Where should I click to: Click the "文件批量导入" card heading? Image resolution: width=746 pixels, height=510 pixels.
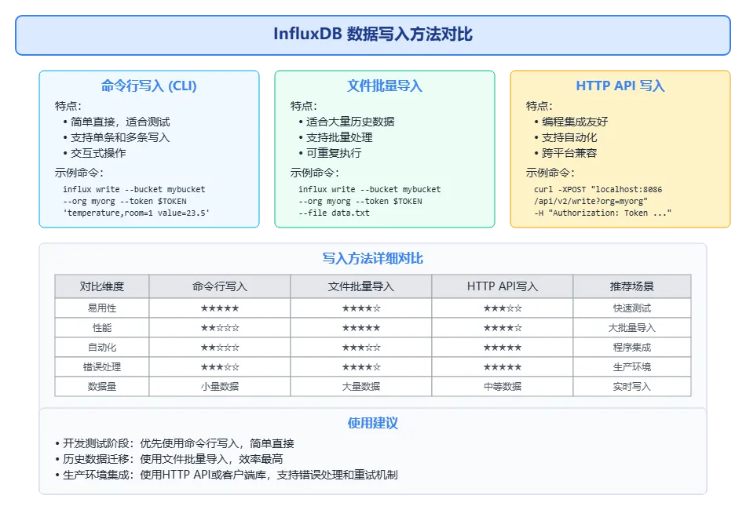click(384, 86)
